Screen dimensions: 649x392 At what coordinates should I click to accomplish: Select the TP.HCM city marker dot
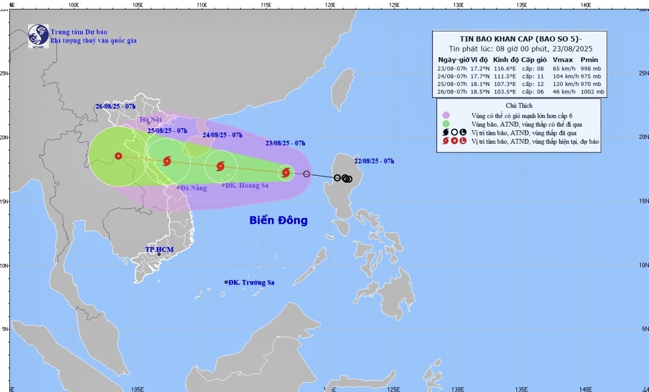(x=159, y=254)
